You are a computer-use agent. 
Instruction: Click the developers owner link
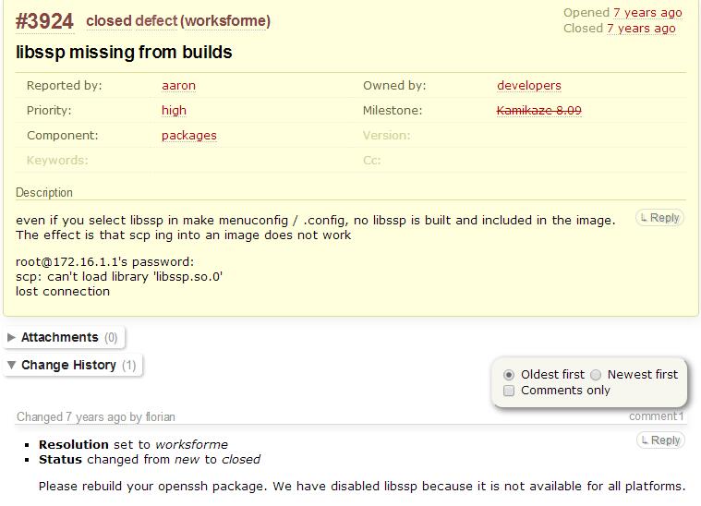[x=528, y=86]
